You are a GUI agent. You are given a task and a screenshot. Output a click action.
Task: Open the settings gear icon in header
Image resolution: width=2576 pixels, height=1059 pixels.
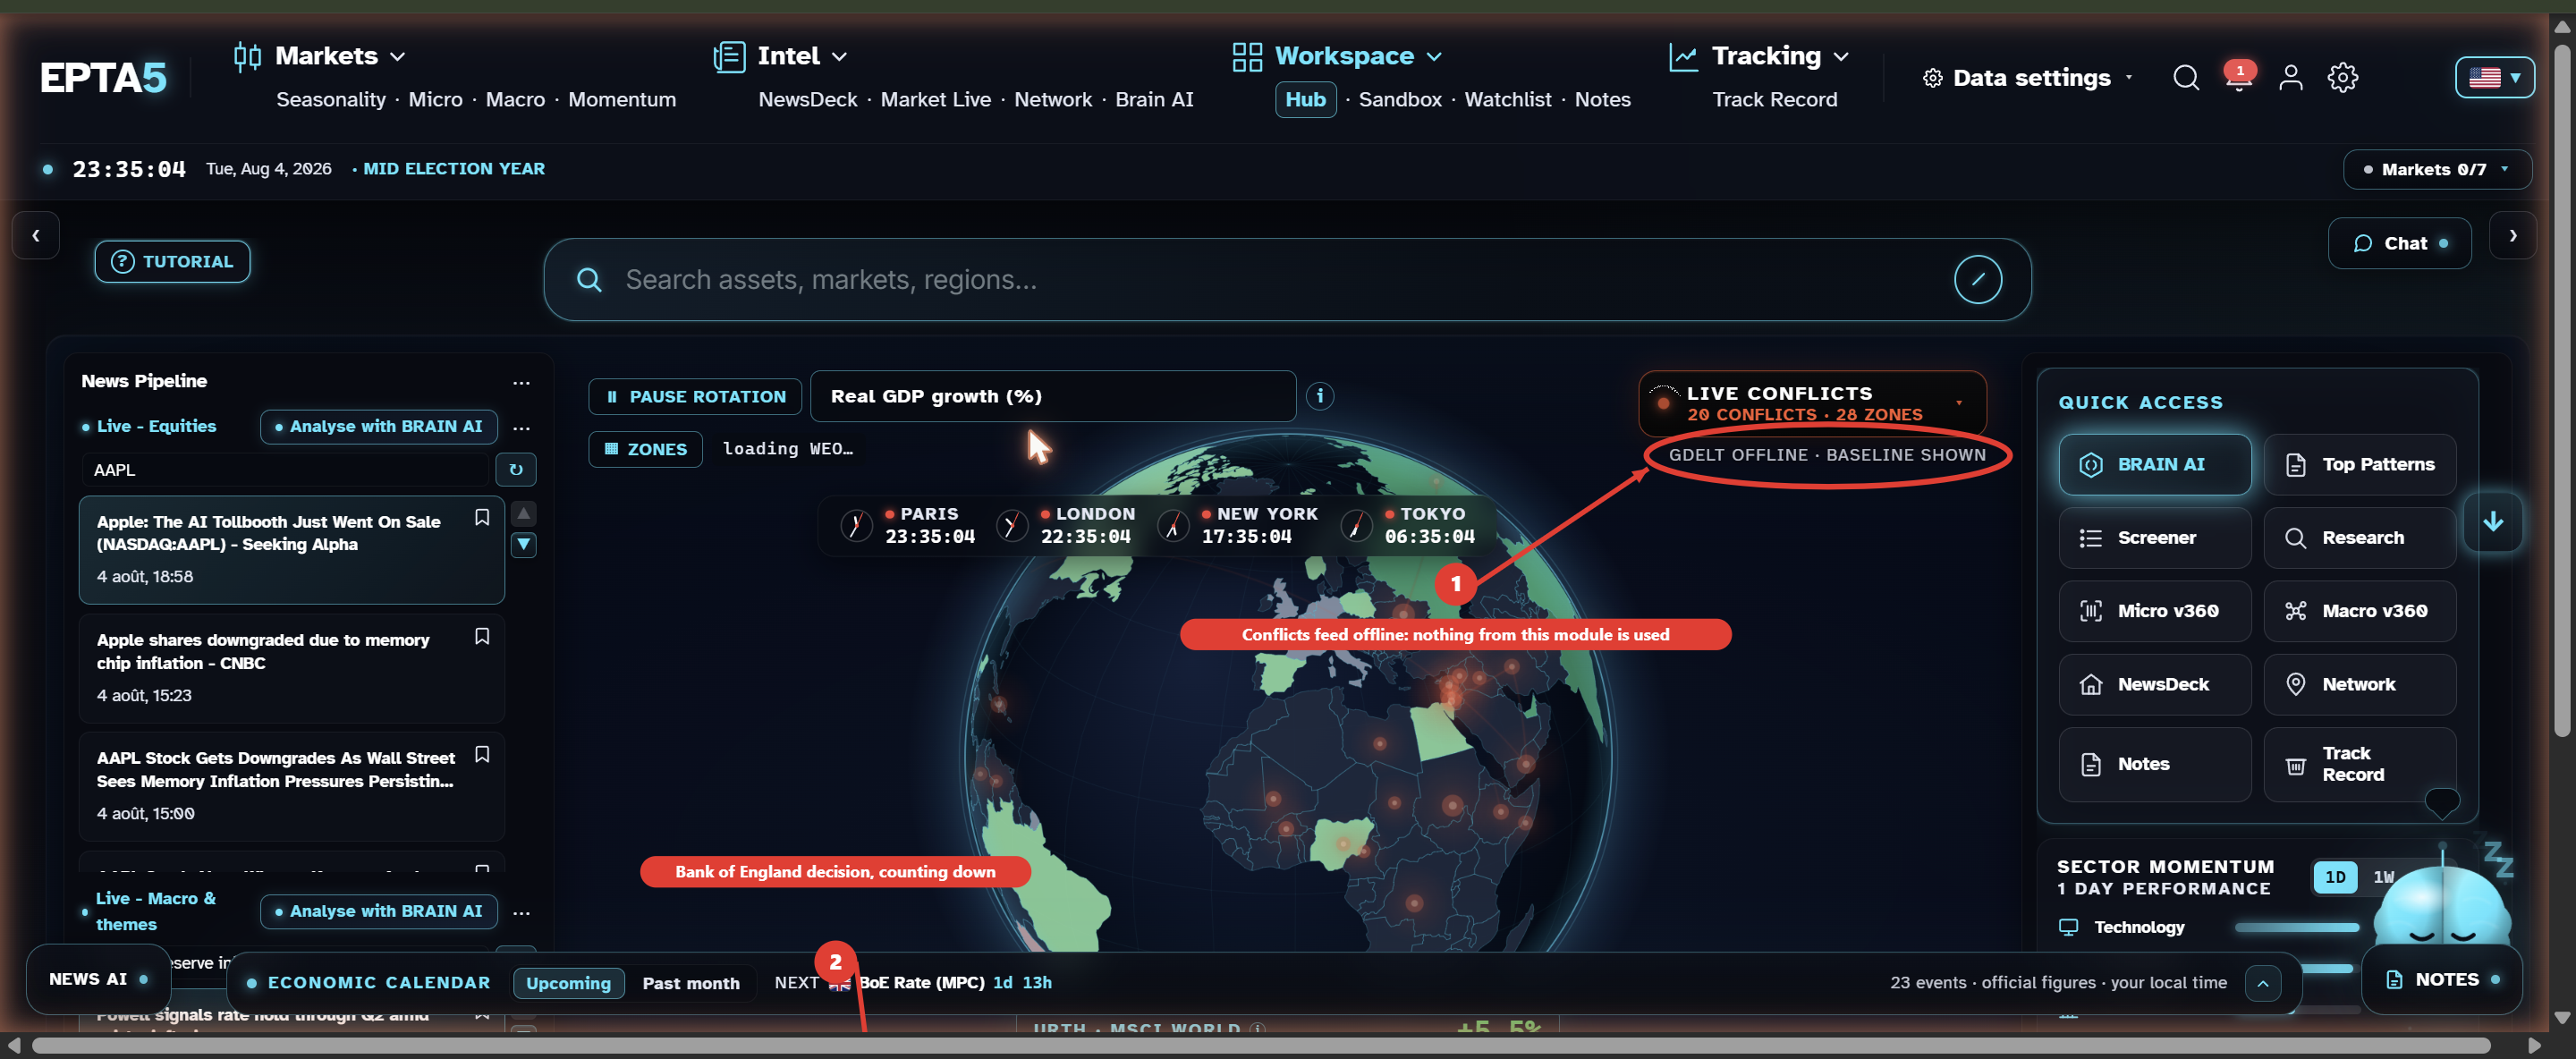pyautogui.click(x=2343, y=77)
